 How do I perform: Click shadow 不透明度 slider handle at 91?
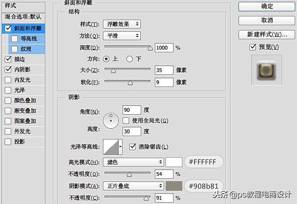click(x=146, y=198)
